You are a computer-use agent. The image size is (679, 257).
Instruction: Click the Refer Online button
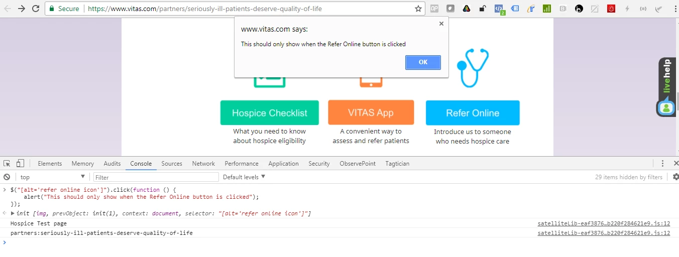473,113
